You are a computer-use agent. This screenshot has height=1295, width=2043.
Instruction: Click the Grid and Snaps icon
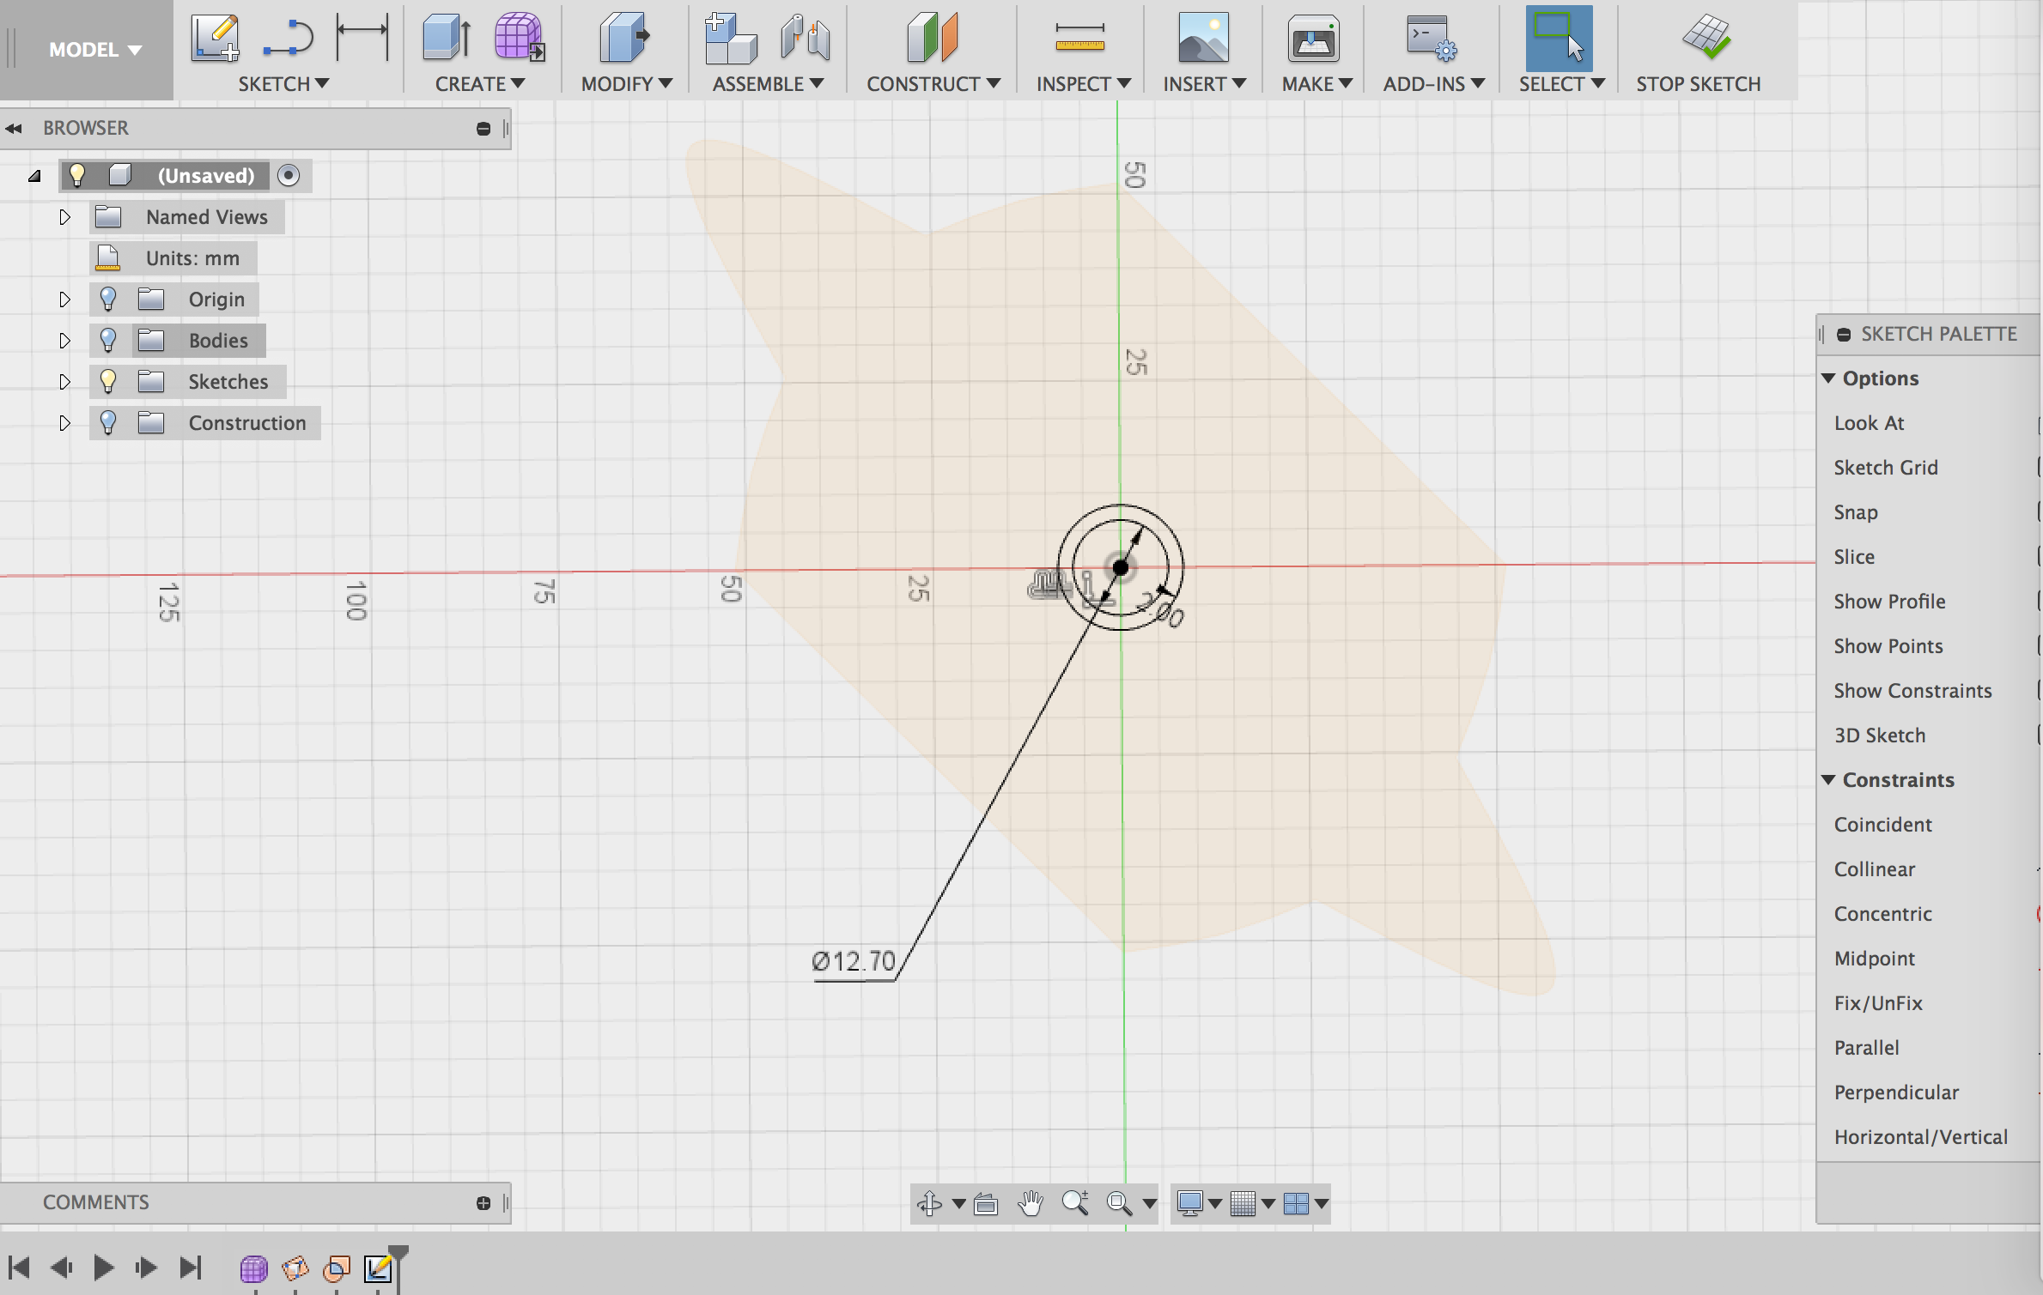click(x=1243, y=1203)
